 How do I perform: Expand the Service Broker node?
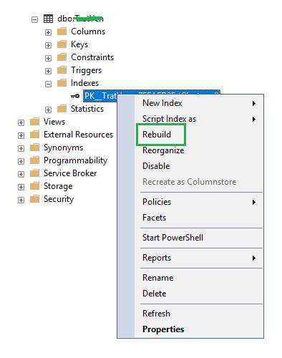point(21,174)
